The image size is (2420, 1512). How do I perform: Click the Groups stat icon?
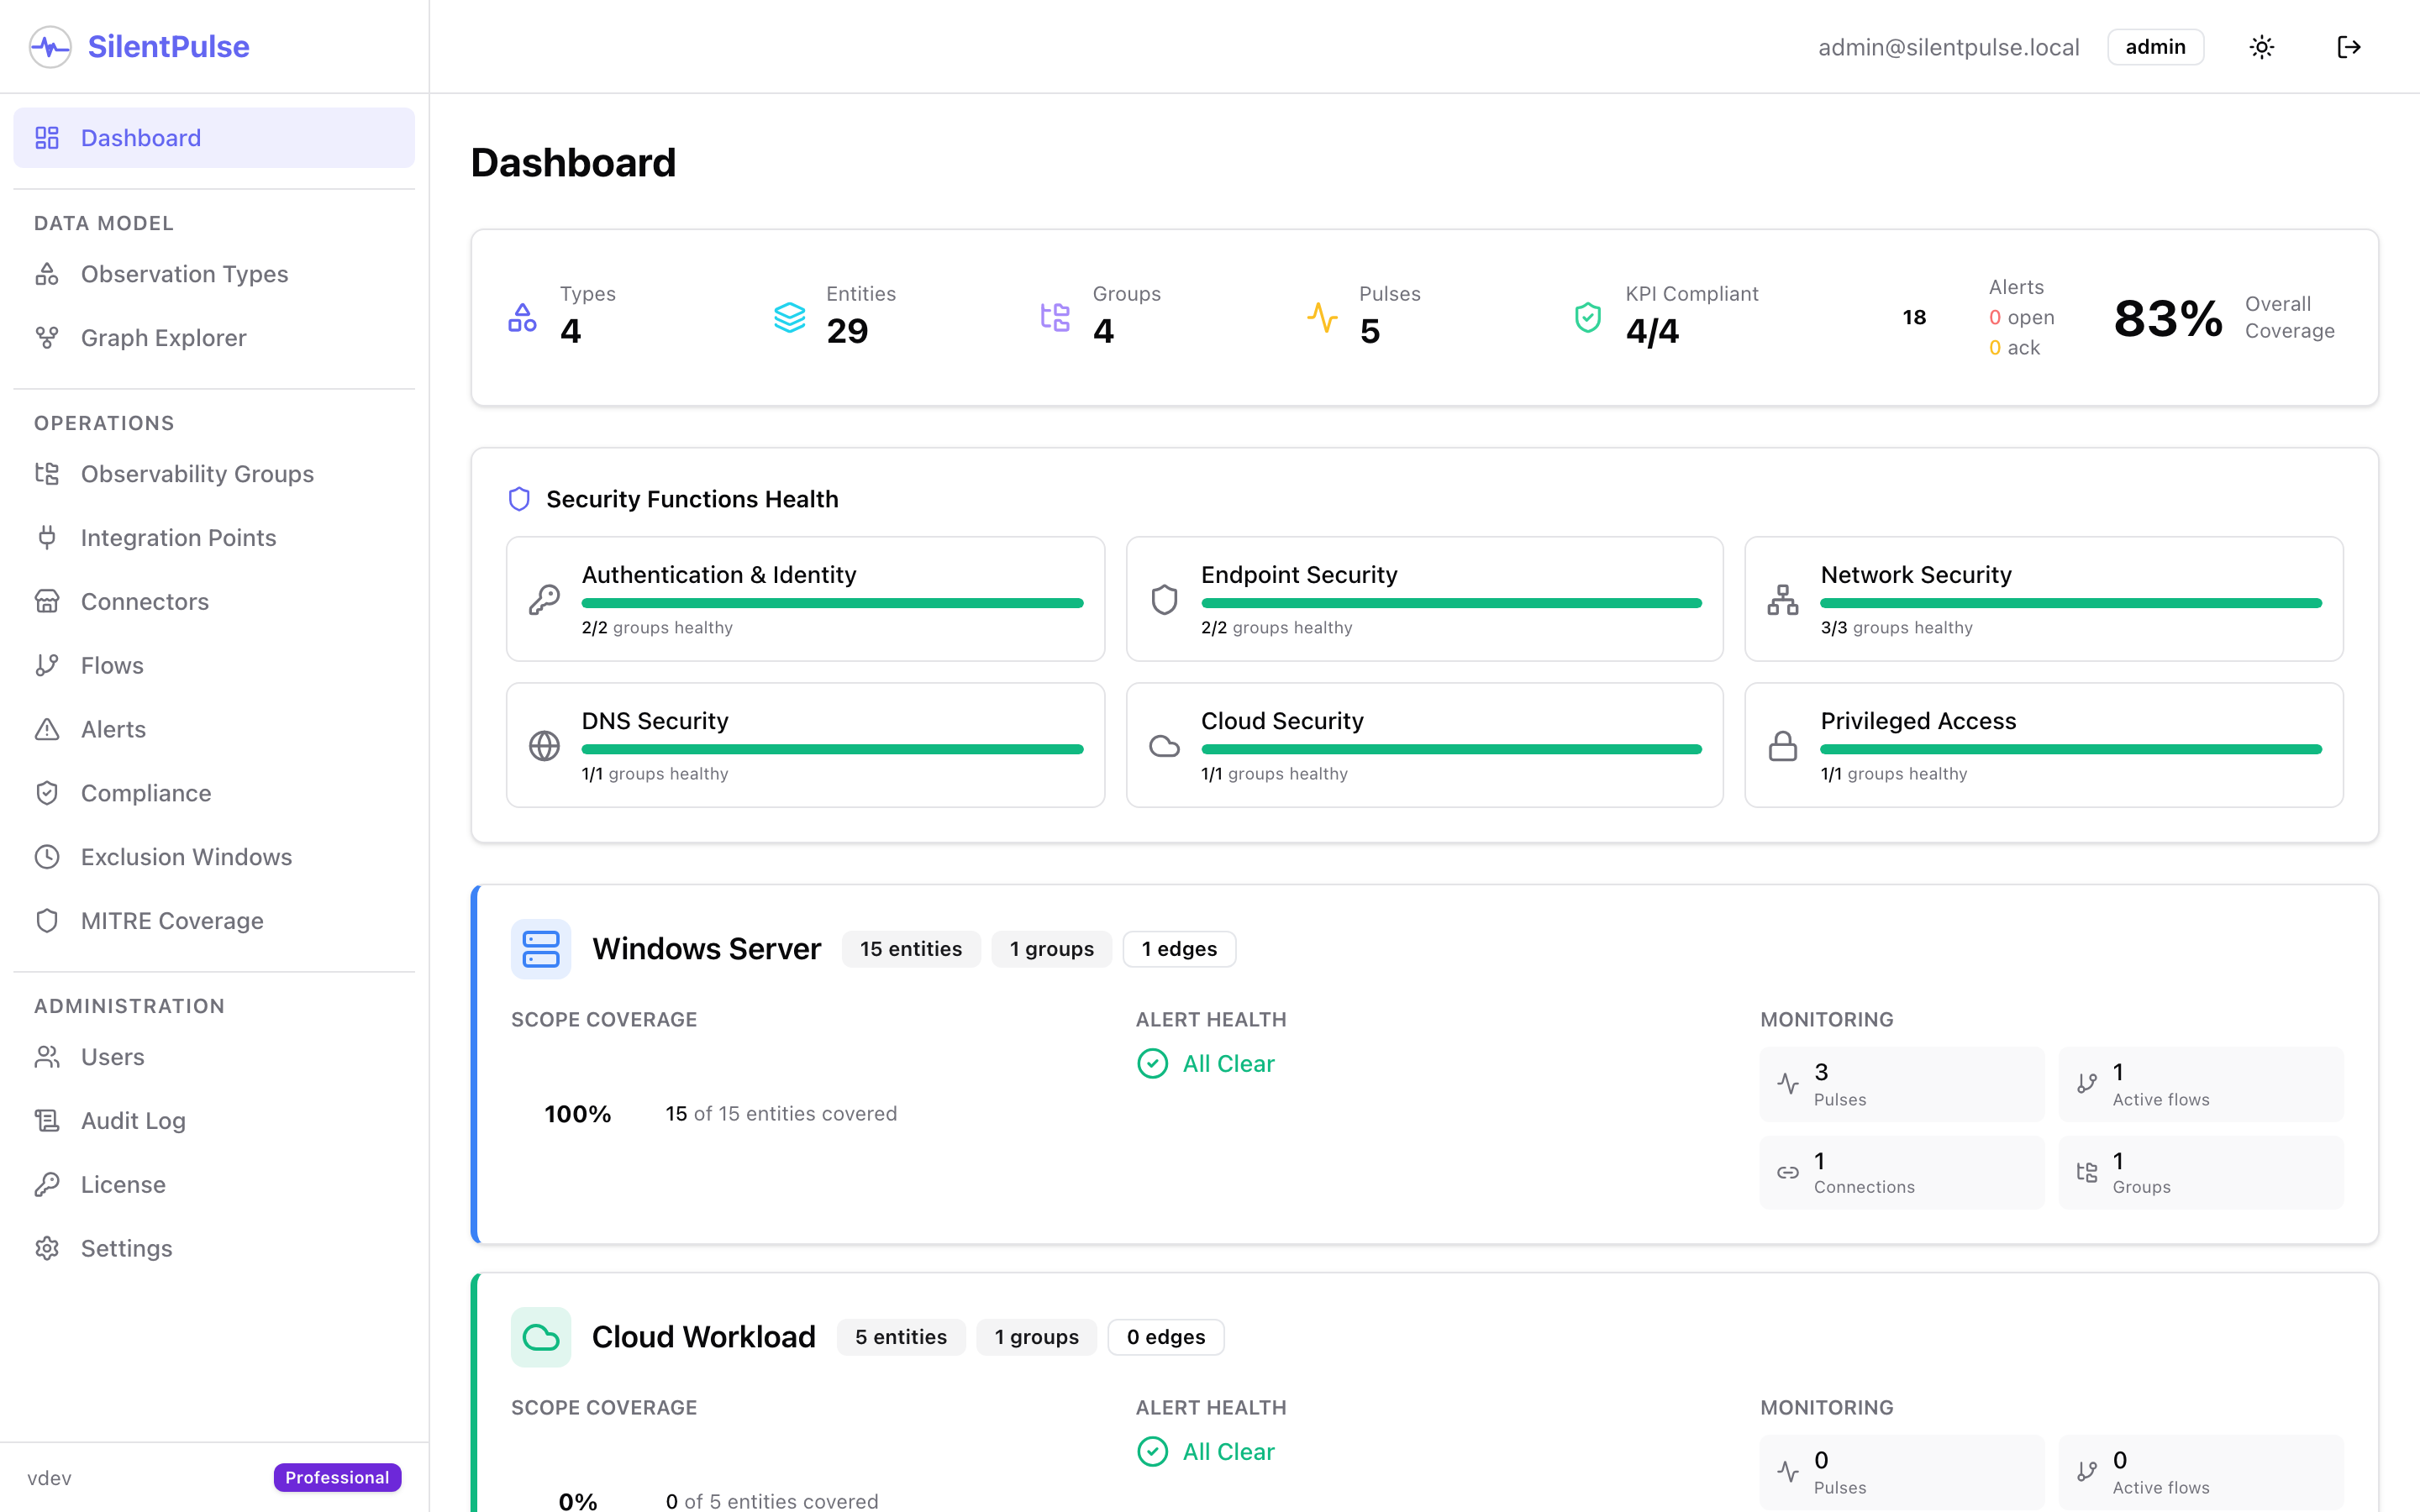click(1055, 318)
